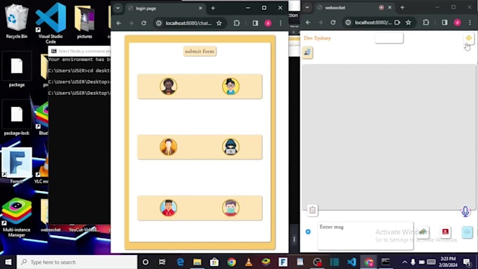Open the pictures folder on desktop

point(84,22)
